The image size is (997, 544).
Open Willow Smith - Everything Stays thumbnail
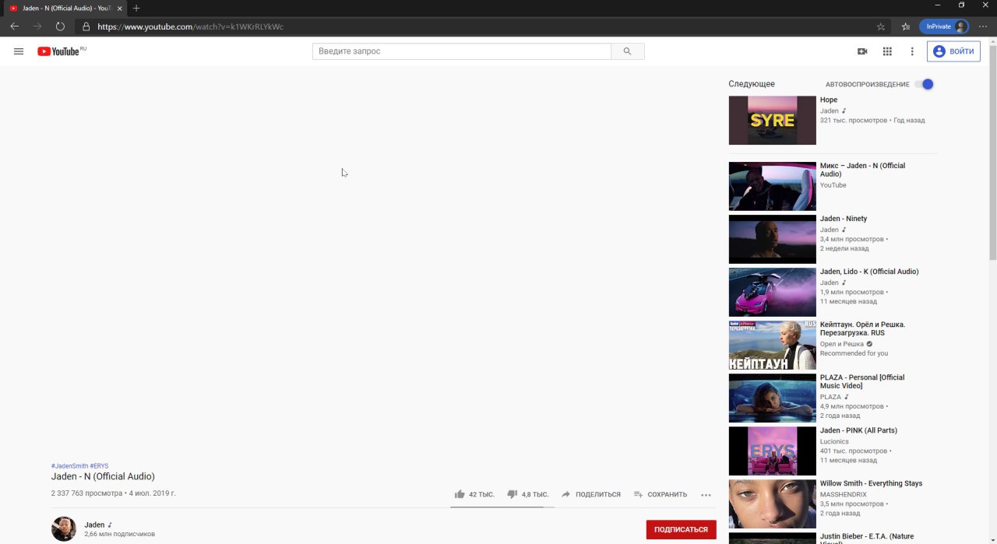click(773, 504)
